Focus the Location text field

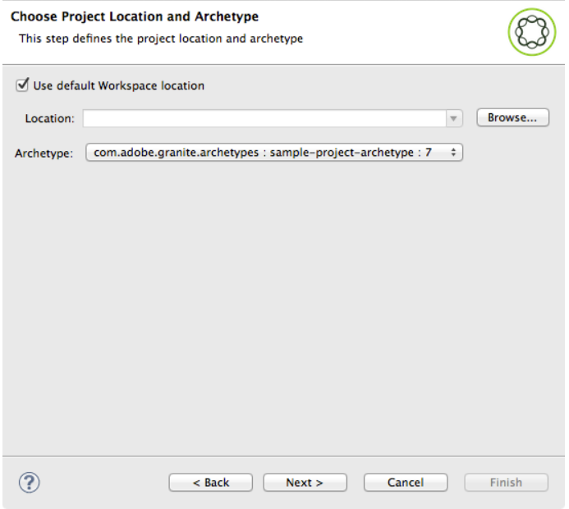tap(264, 118)
